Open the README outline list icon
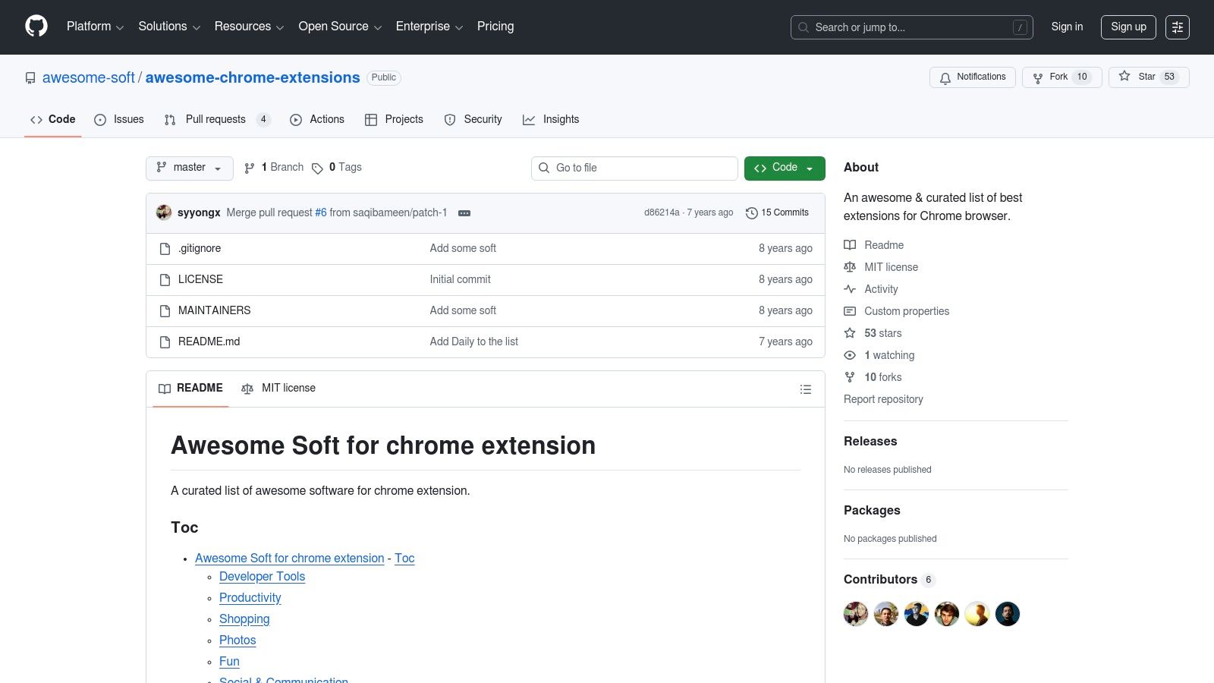 click(x=806, y=389)
